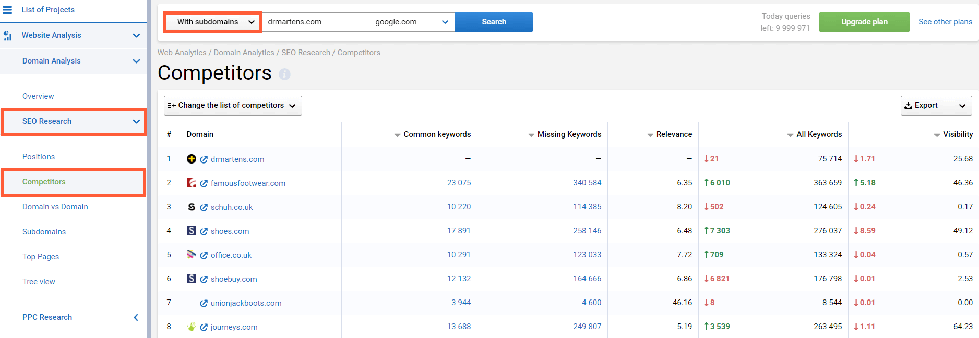Open unionjackboots.com external link icon
Image resolution: width=979 pixels, height=338 pixels.
pyautogui.click(x=204, y=303)
